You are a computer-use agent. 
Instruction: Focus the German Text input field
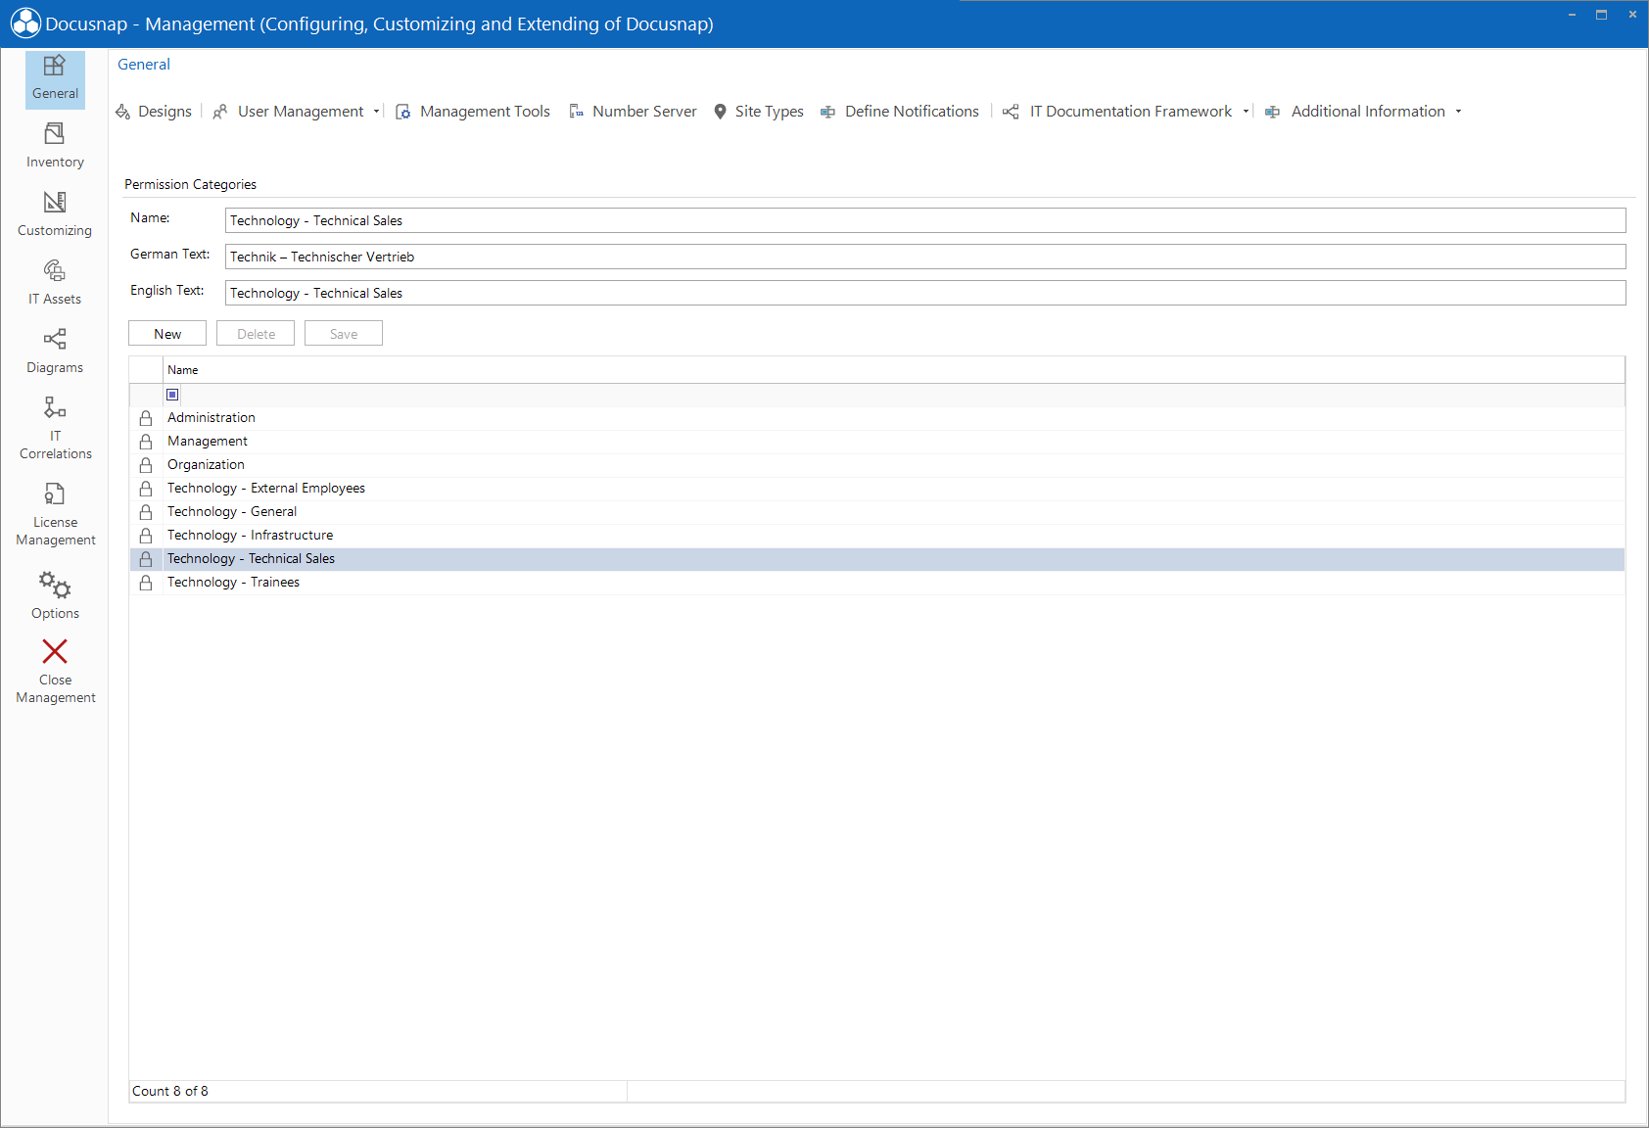[x=925, y=257]
